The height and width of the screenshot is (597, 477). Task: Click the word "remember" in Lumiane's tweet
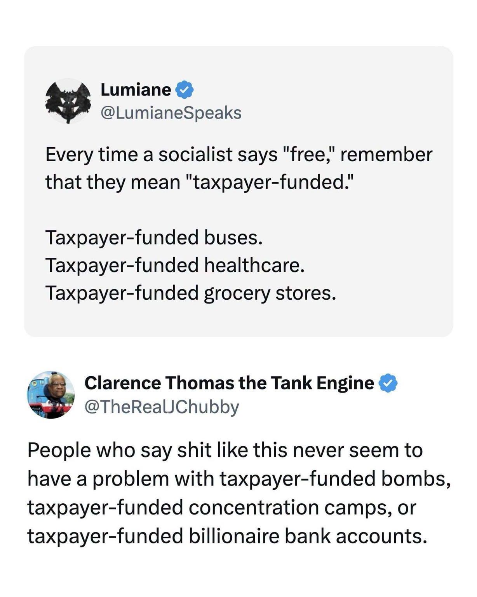point(386,154)
